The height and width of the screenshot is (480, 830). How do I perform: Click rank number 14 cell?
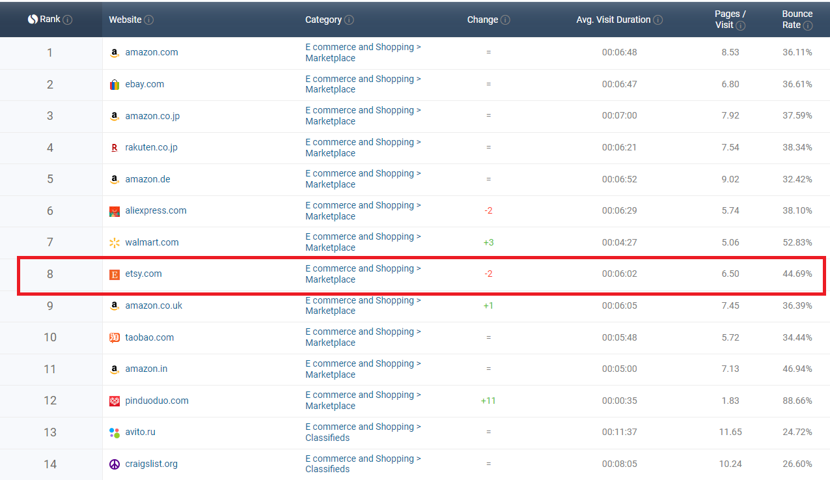tap(50, 464)
